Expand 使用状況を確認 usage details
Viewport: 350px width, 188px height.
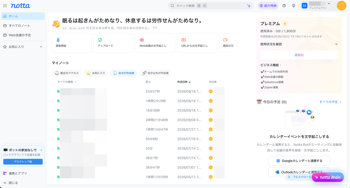299,44
